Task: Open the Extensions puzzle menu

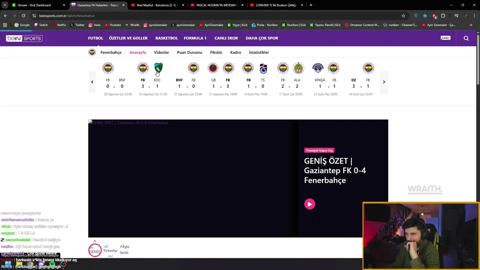Action: [443, 16]
